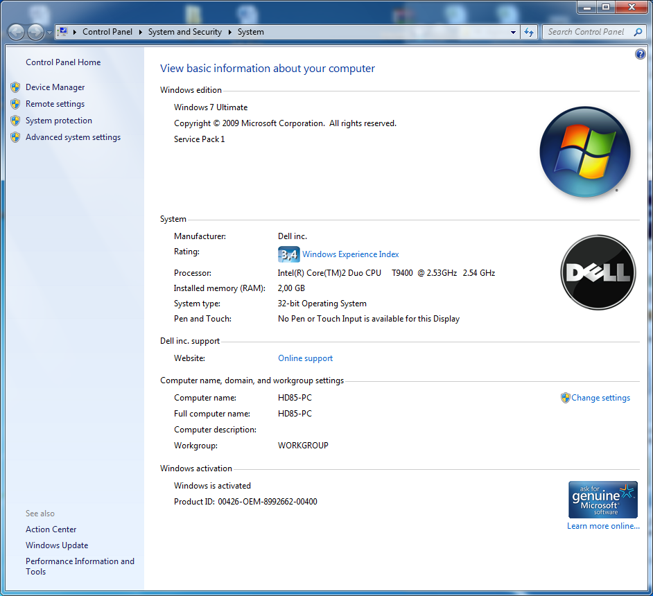This screenshot has width=653, height=596.
Task: Expand the arrow after System and Security
Action: 229,32
